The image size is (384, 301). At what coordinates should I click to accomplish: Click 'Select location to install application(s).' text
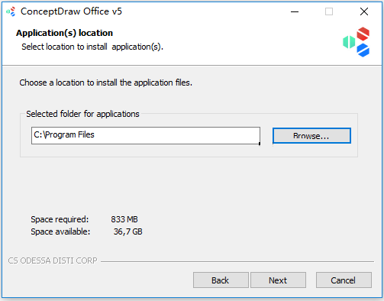point(92,47)
